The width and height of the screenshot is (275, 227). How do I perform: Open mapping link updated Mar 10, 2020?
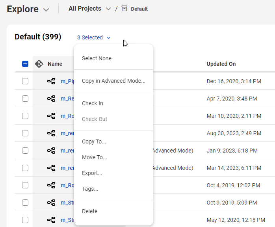pos(67,116)
